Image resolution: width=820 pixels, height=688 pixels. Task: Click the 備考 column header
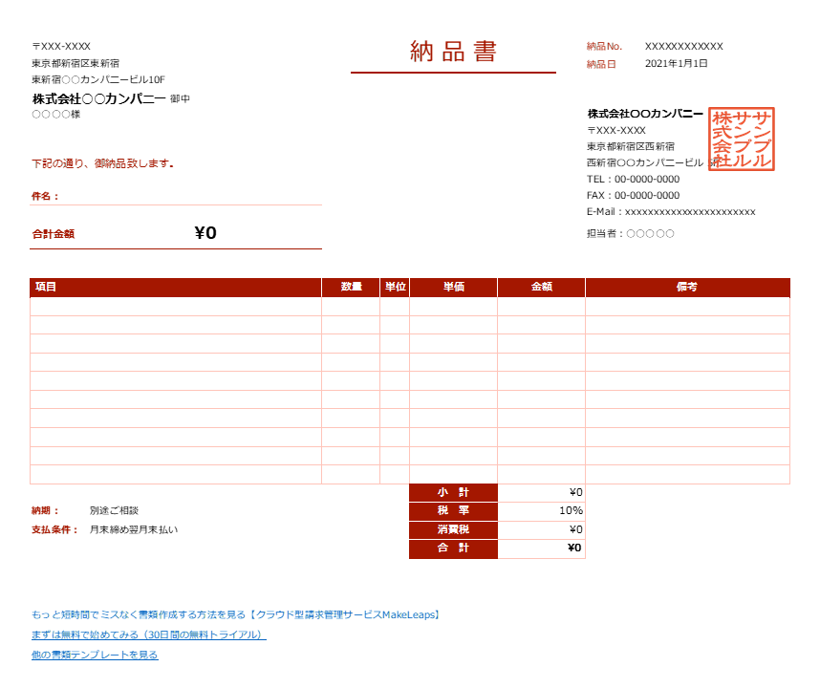(x=687, y=287)
